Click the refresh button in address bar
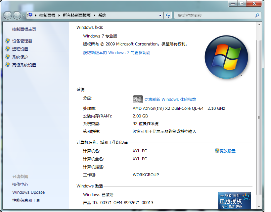Screen dimensions: 271x212 coord(168,16)
